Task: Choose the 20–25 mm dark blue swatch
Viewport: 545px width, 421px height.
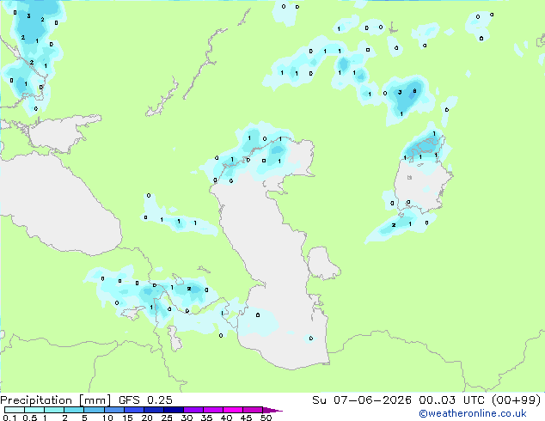Action: pos(153,410)
